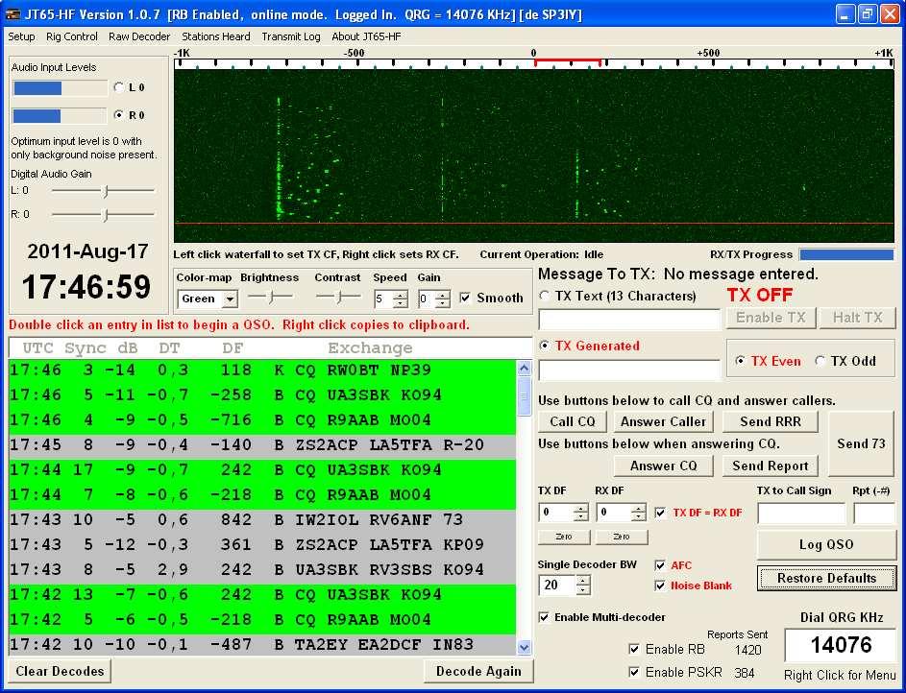Viewport: 906px width, 693px height.
Task: Click the waterfall spectrum display
Action: pos(534,155)
